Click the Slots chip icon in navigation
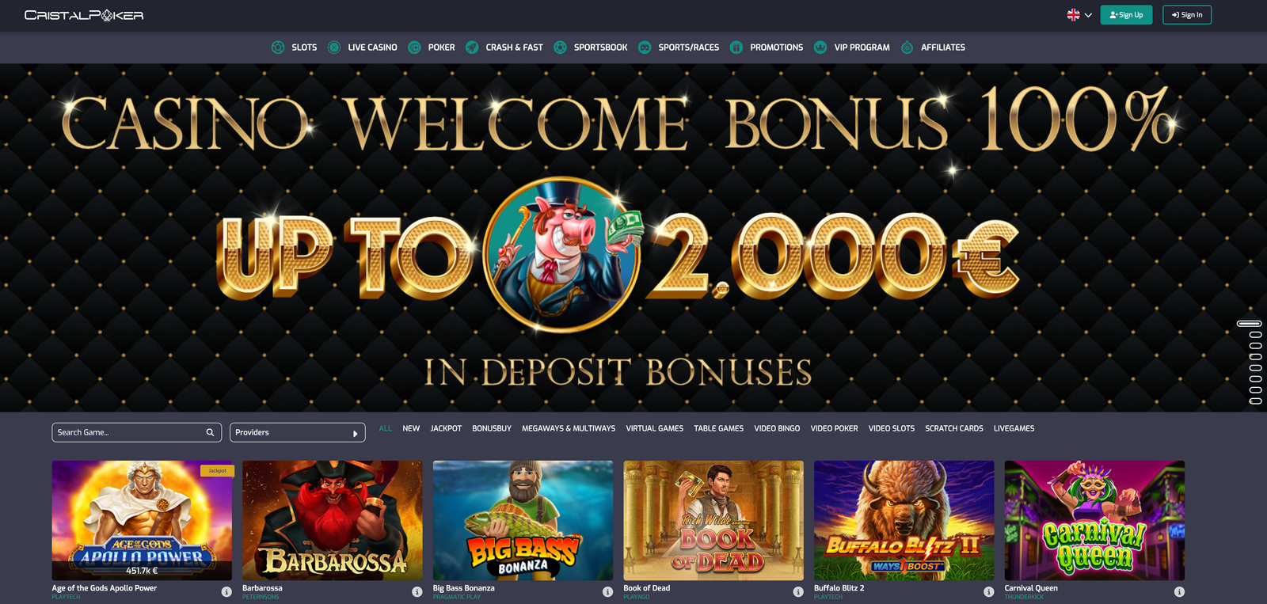The height and width of the screenshot is (604, 1267). tap(278, 47)
